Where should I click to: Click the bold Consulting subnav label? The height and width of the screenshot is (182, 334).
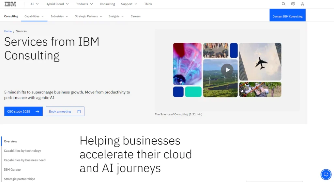11,16
